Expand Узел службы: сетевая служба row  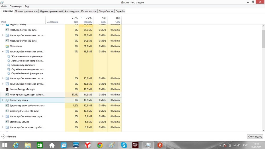pyautogui.click(x=3, y=127)
